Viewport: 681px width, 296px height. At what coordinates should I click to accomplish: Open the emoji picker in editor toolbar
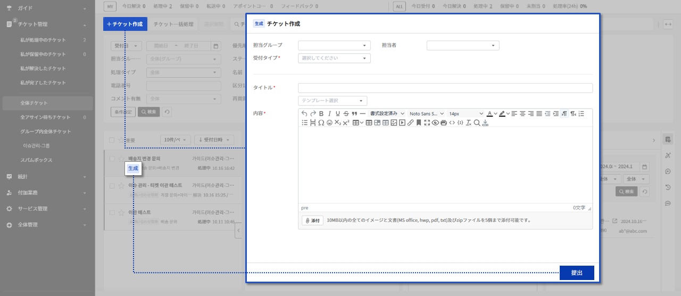pos(329,122)
